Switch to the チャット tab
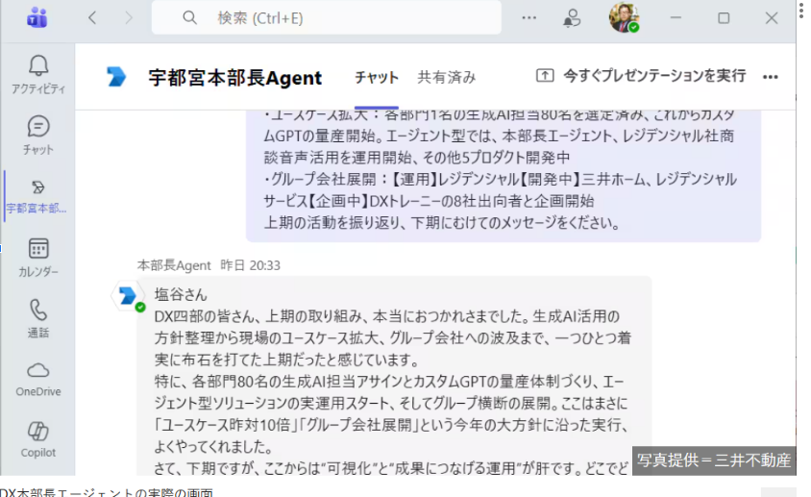Screen dimensions: 811x497 click(x=376, y=78)
